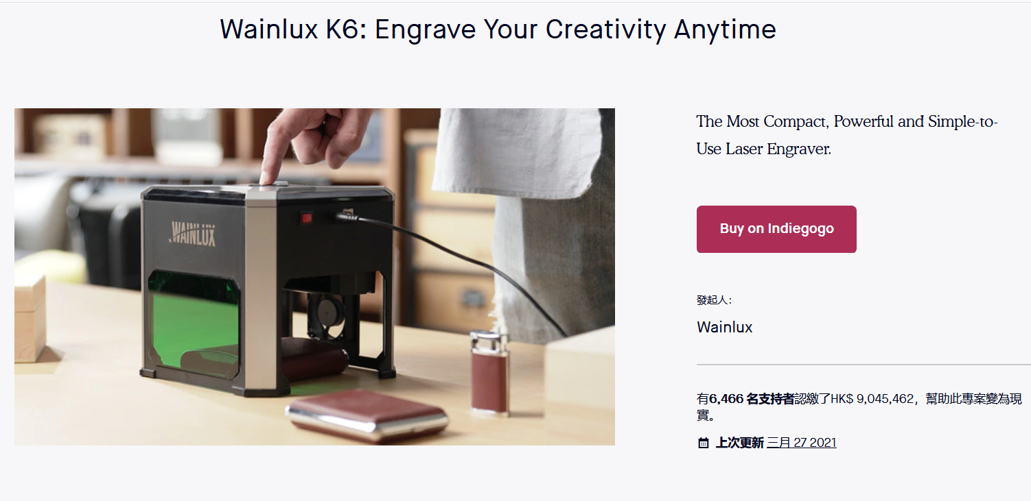This screenshot has height=501, width=1031.
Task: Open the 三月 27 2021 update date link
Action: pos(802,443)
